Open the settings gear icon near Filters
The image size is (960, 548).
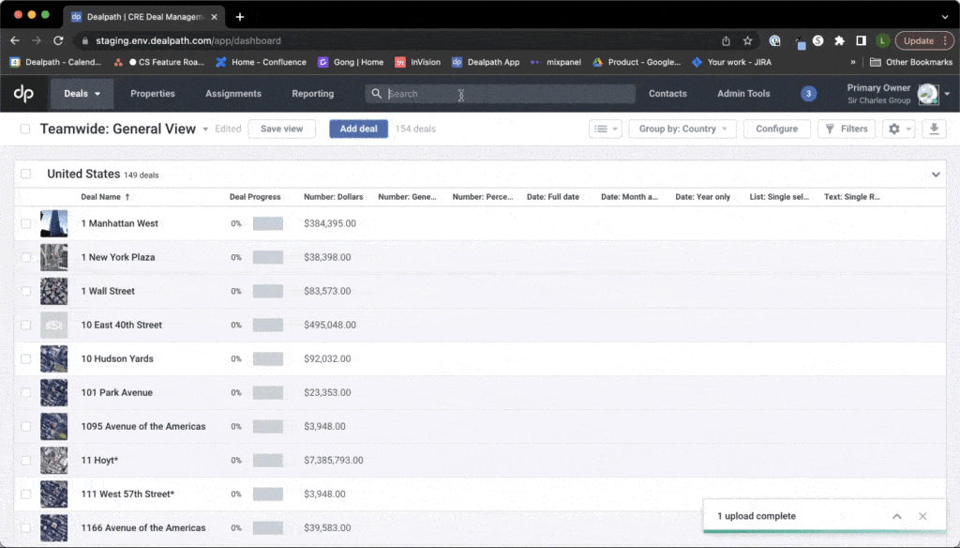[892, 129]
